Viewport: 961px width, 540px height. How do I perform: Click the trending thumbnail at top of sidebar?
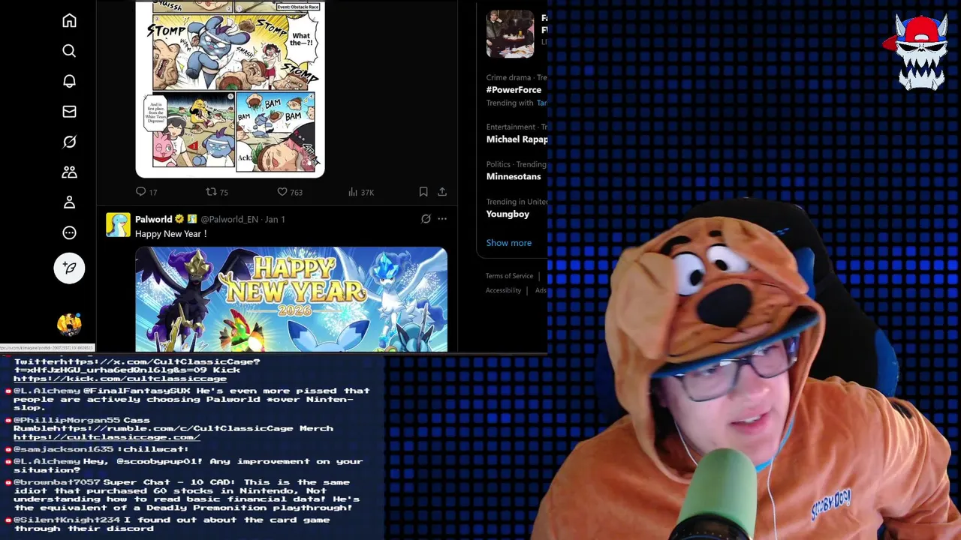(x=510, y=34)
